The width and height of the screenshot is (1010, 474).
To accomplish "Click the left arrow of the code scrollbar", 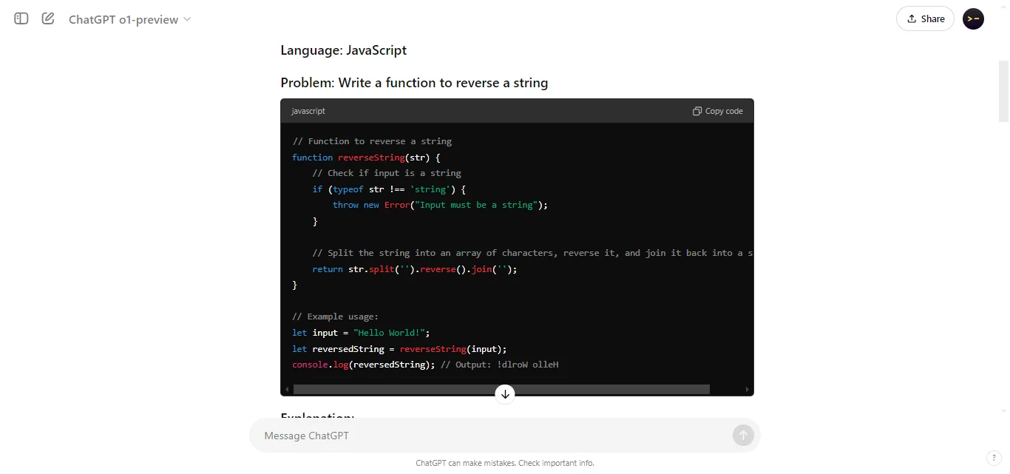I will coord(286,389).
